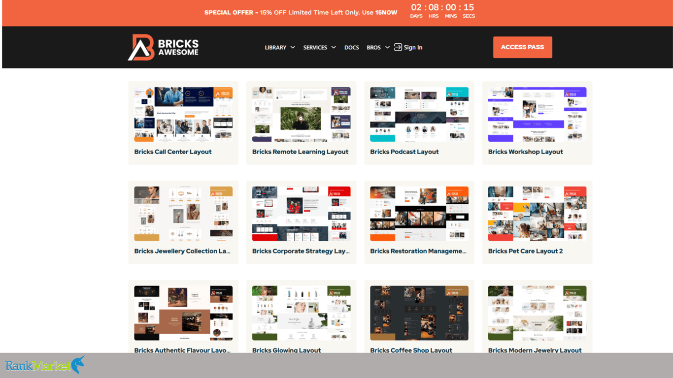Image resolution: width=673 pixels, height=378 pixels.
Task: Open Bricks Corporate Strategy Layout title
Action: click(301, 251)
